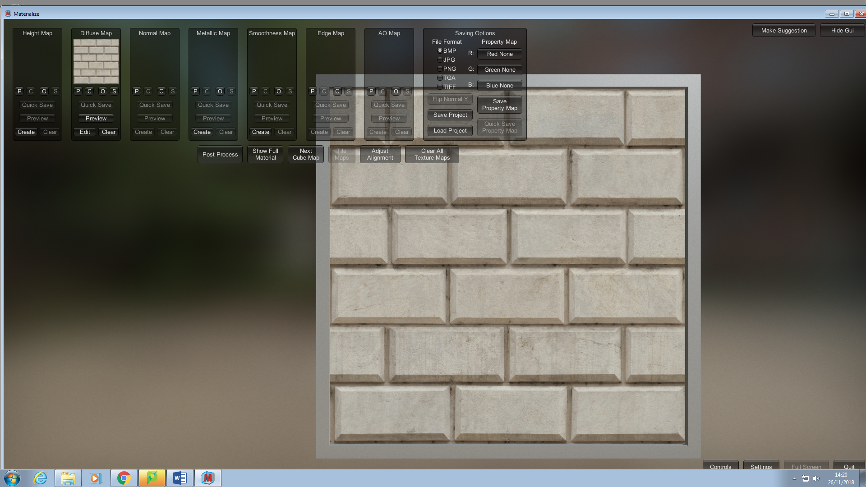Click the S button under Diffuse Map
This screenshot has width=866, height=487.
[114, 91]
